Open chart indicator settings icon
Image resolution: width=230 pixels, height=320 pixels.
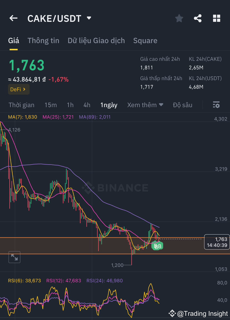[x=216, y=105]
